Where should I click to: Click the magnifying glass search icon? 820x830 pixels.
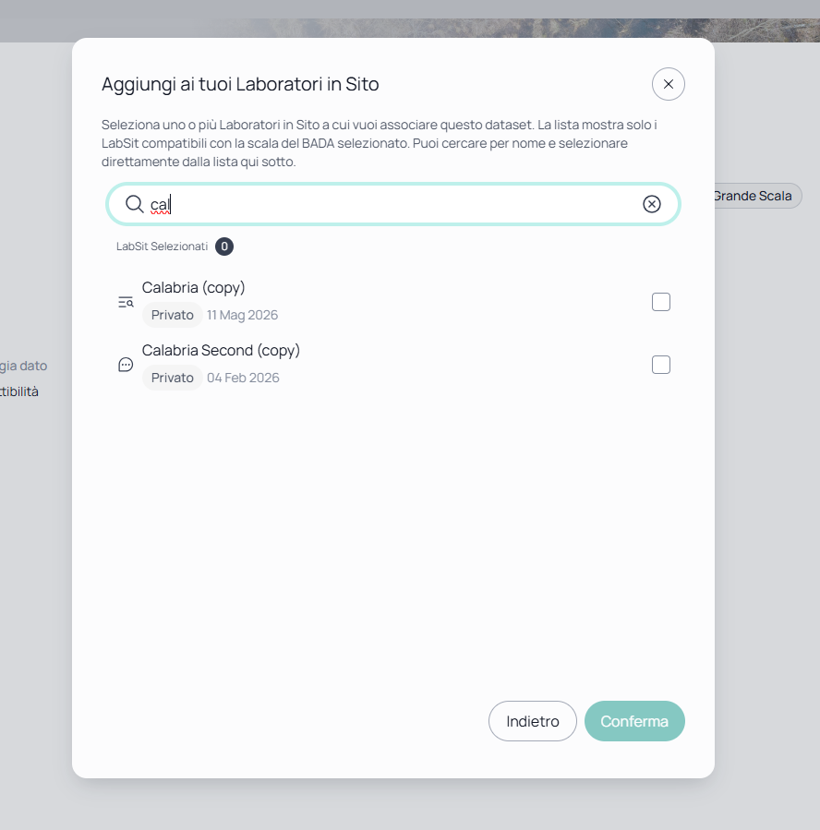[134, 204]
